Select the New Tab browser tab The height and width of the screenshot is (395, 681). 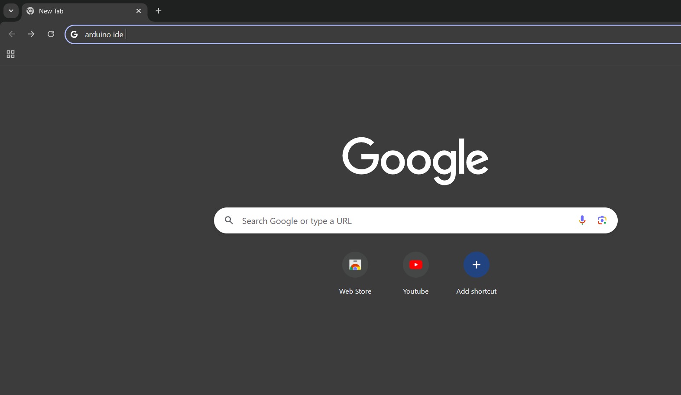pos(78,11)
